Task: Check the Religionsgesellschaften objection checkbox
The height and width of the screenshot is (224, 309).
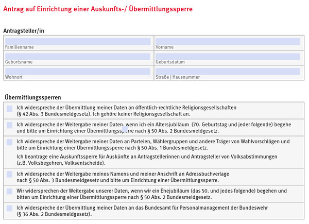Action: click(9, 109)
